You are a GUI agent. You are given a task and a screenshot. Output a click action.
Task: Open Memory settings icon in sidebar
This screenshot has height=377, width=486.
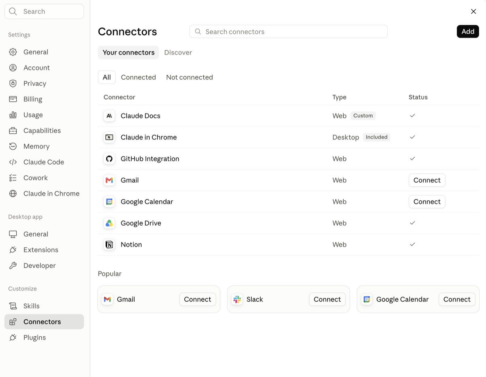13,146
